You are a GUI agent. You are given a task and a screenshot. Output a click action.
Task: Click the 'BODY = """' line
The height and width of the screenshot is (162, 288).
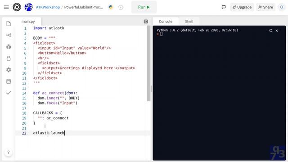pos(44,38)
